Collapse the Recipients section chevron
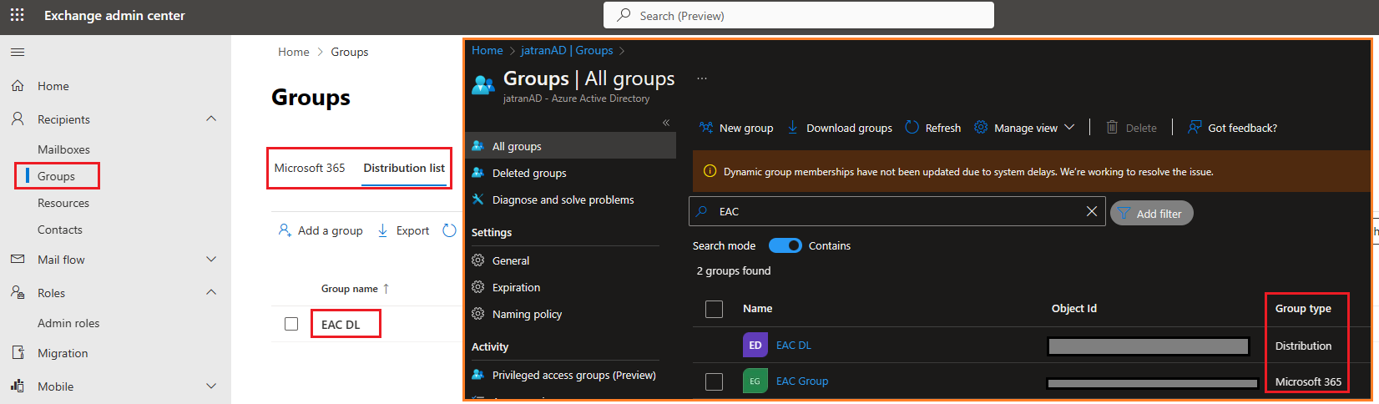Screen dimensions: 1379x404 (x=211, y=119)
